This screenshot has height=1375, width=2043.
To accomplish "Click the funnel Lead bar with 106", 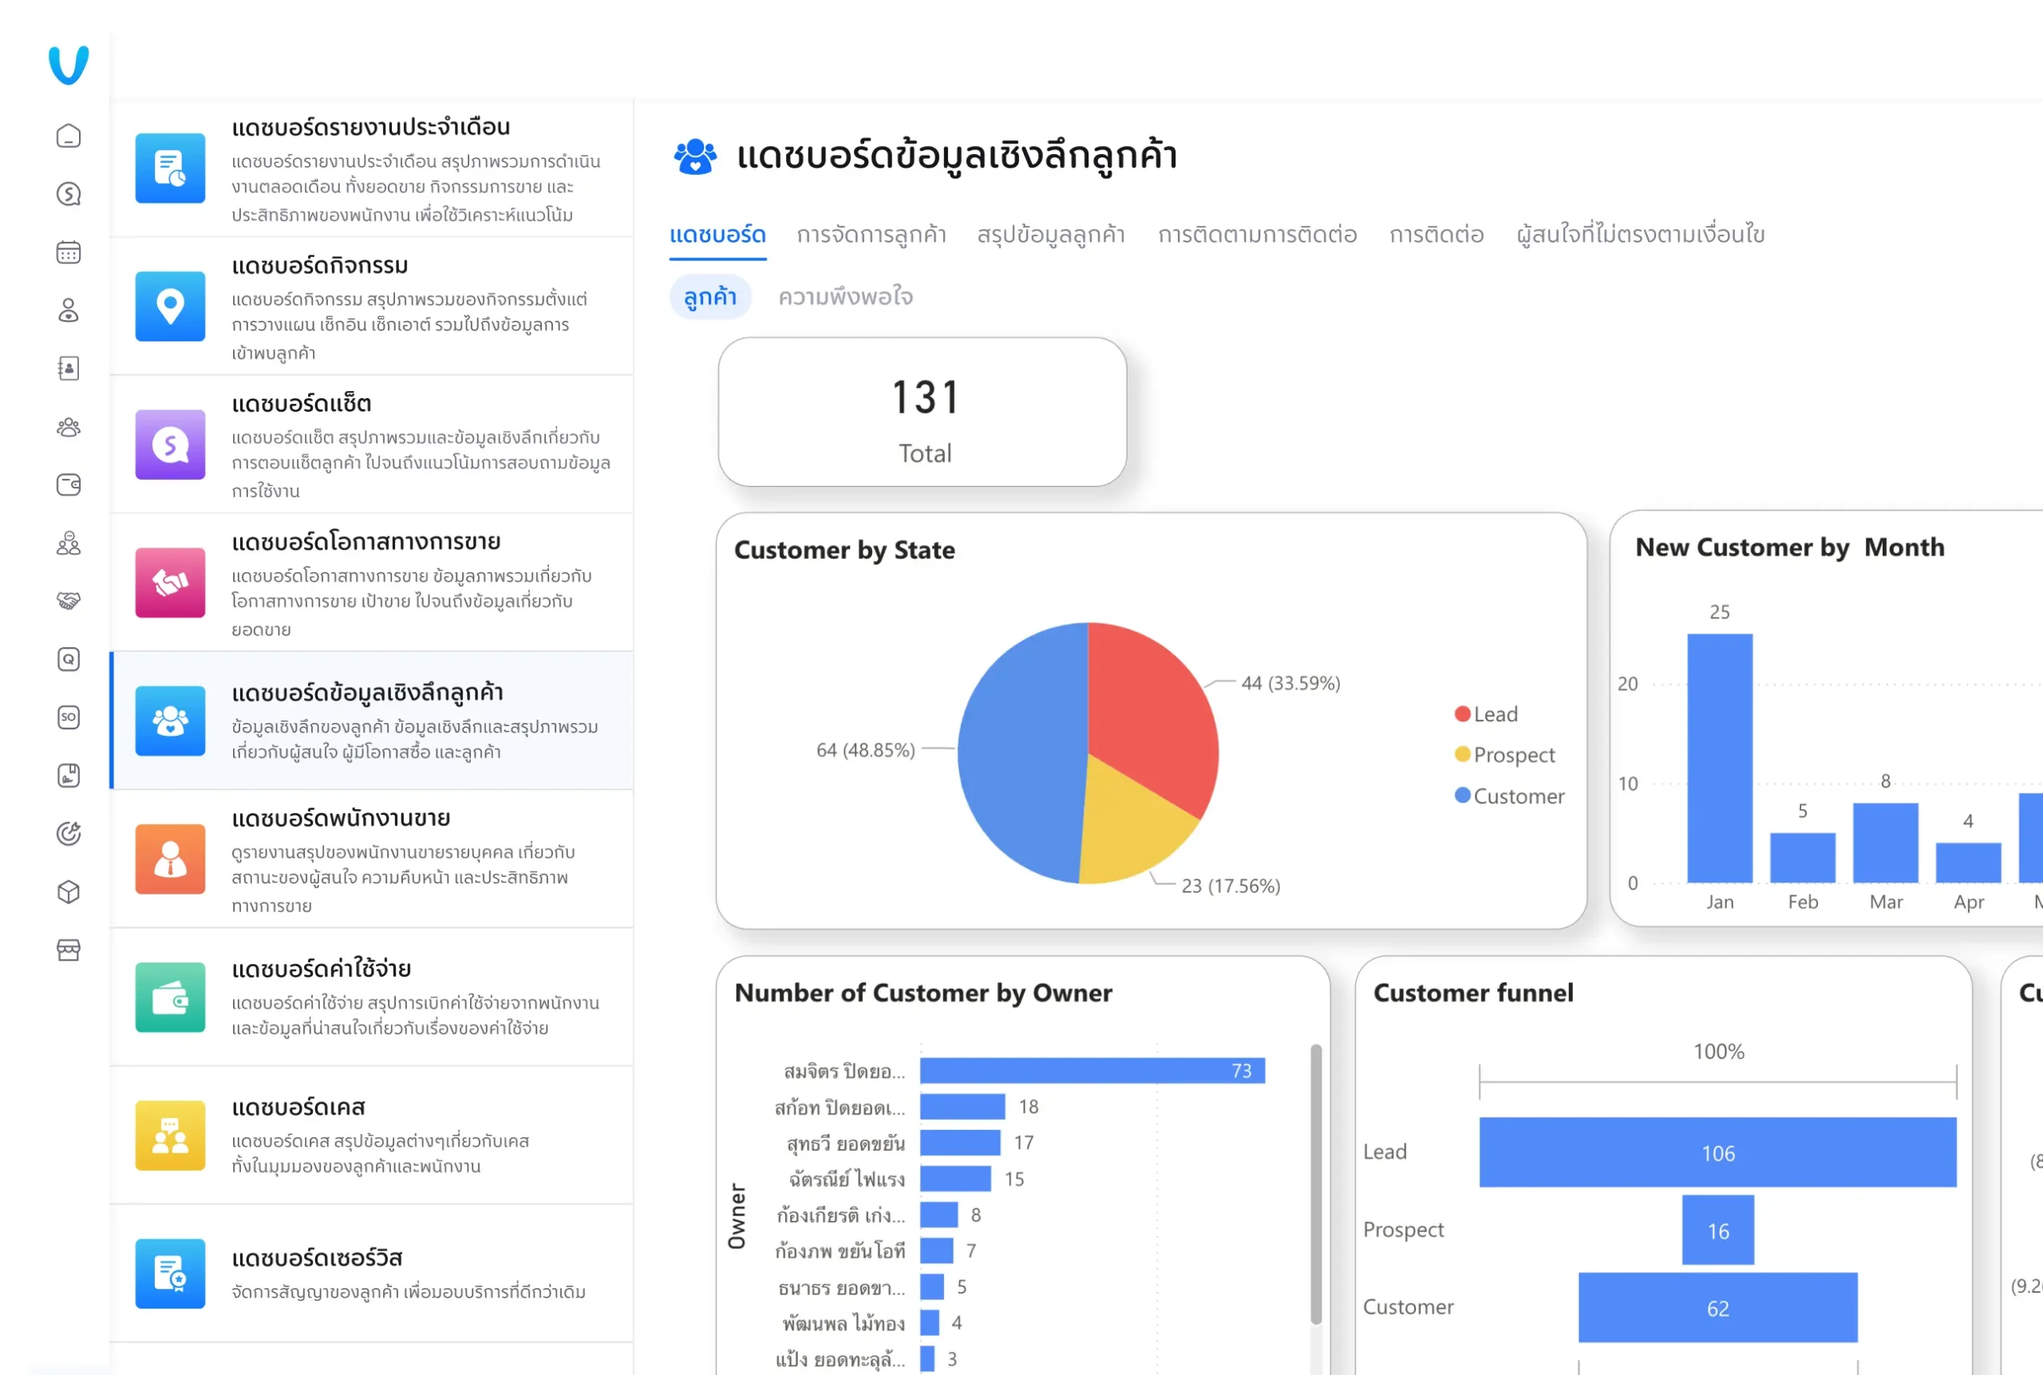I will coord(1717,1152).
